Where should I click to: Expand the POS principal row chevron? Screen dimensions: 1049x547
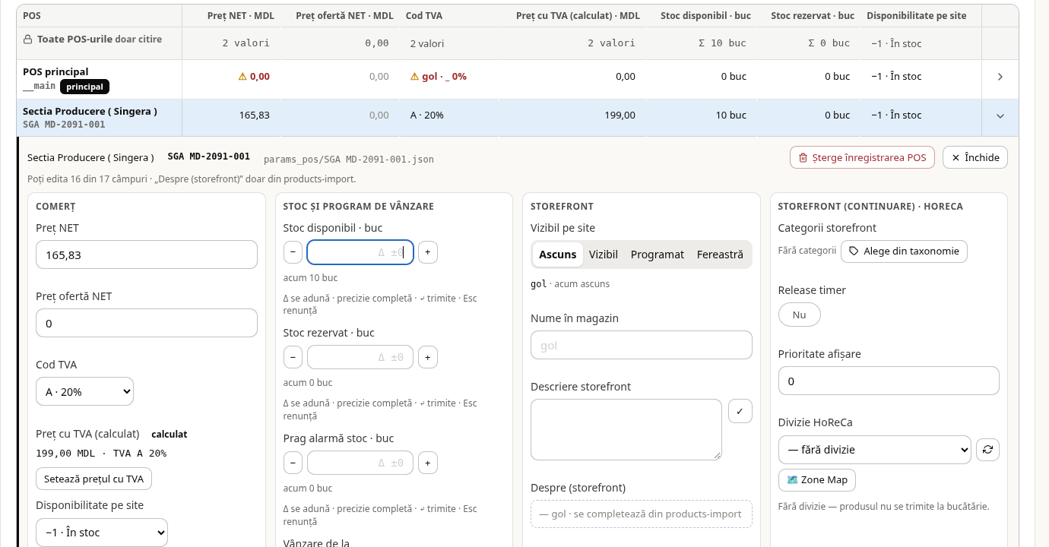pos(1000,77)
